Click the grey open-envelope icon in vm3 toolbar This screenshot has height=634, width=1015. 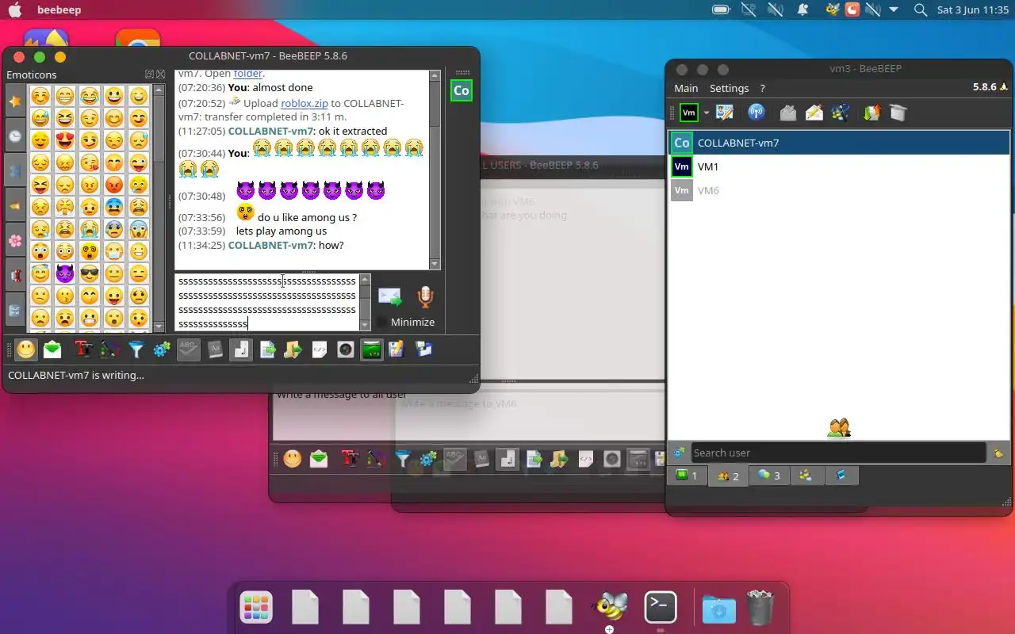787,113
